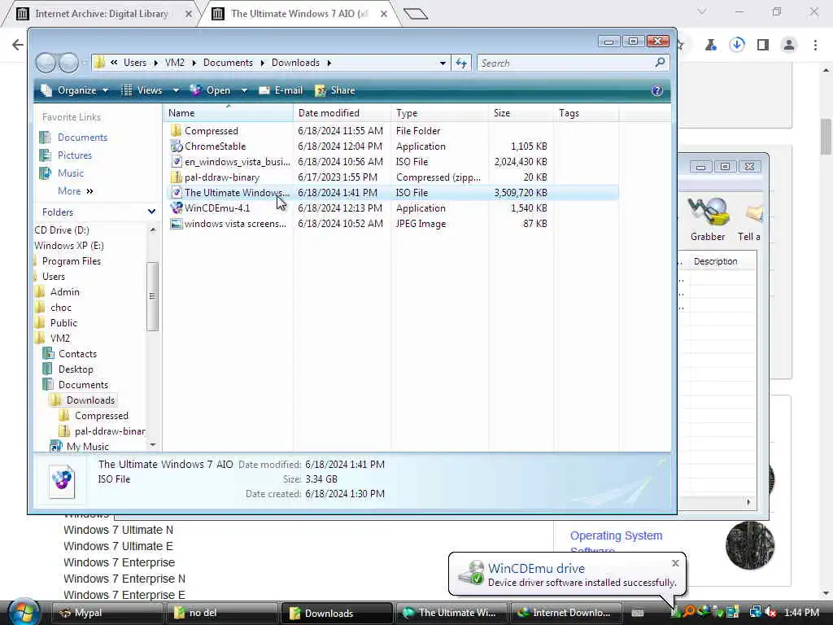Select the en_windows_vista_busi ISO file icon
Screen dimensions: 833x625
pos(177,162)
